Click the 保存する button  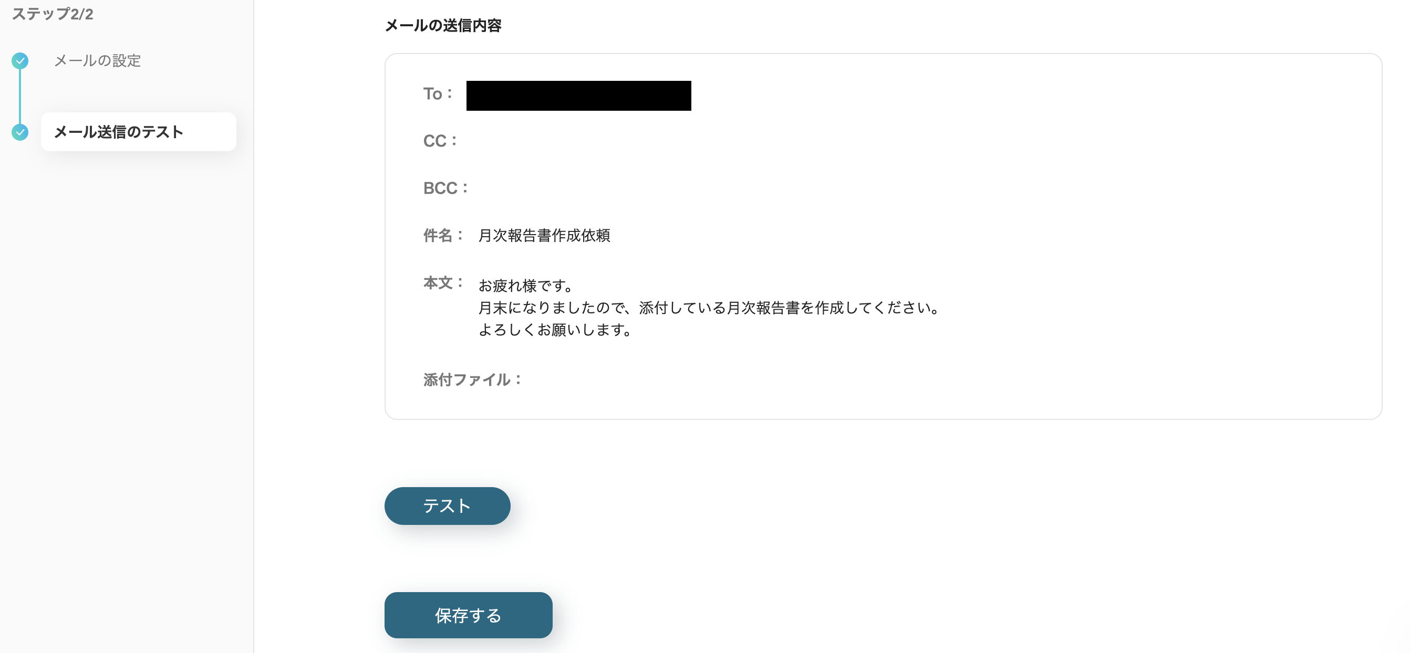(x=468, y=615)
